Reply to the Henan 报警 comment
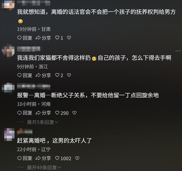 (25, 113)
